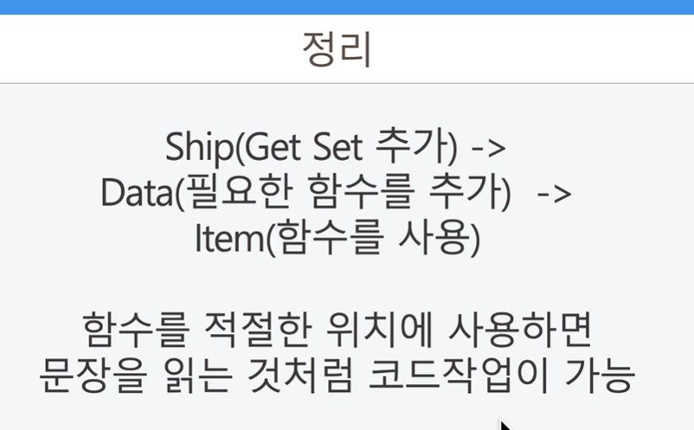Click the arrow after Data(필요한 함수를 추가)
This screenshot has width=694, height=430.
(x=554, y=194)
